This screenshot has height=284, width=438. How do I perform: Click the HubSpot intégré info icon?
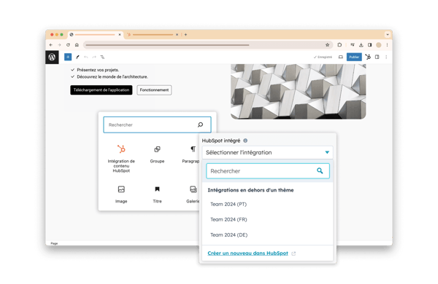245,141
